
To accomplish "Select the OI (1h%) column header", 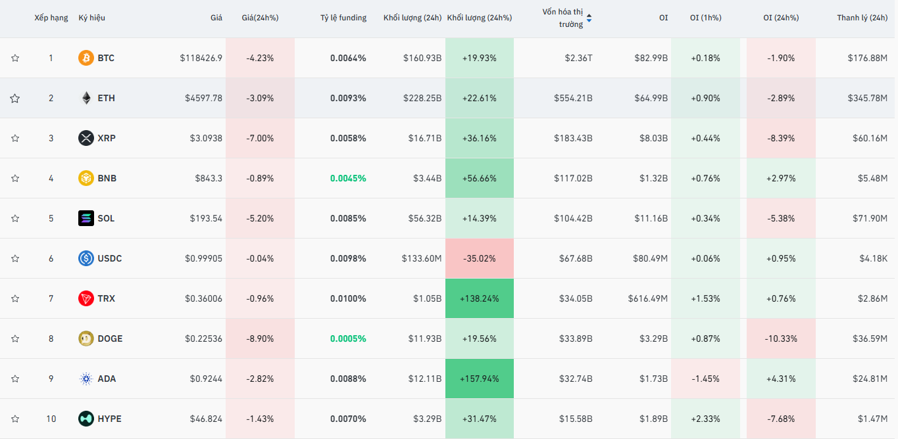I will pos(705,18).
